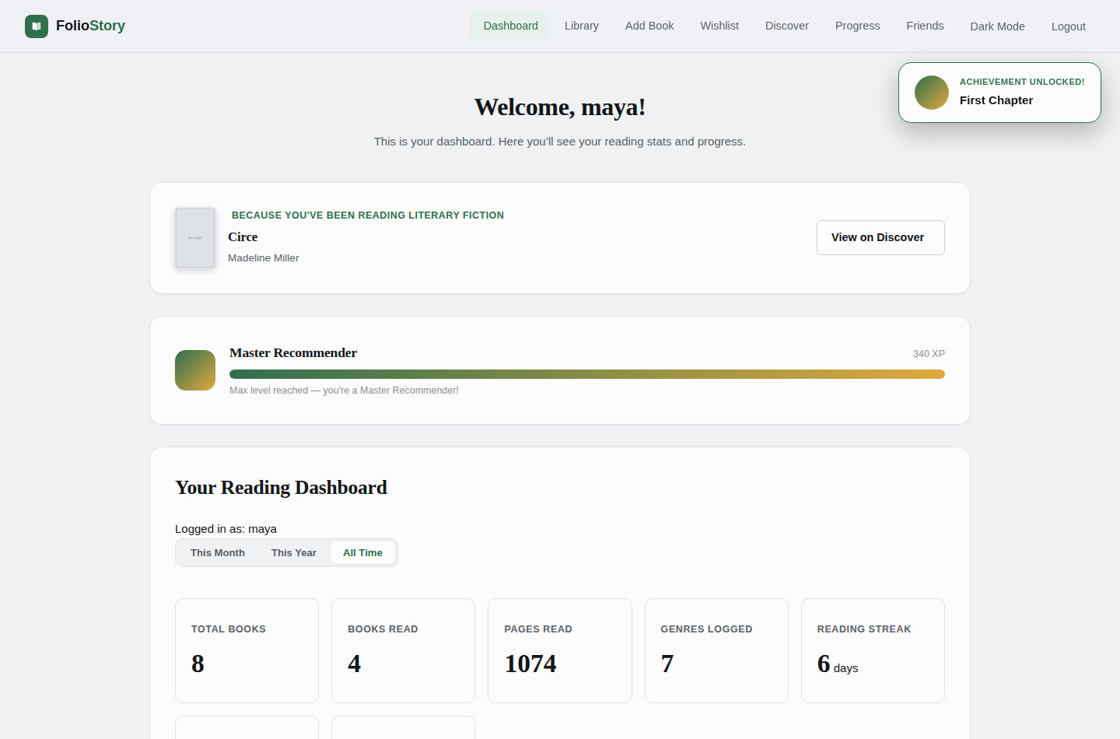
Task: Click the Master Recommender level badge icon
Action: [195, 370]
